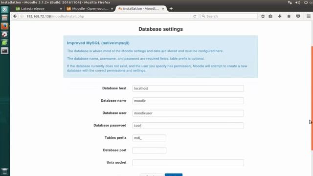Open System Settings from the launcher
The width and height of the screenshot is (313, 176).
[4, 34]
